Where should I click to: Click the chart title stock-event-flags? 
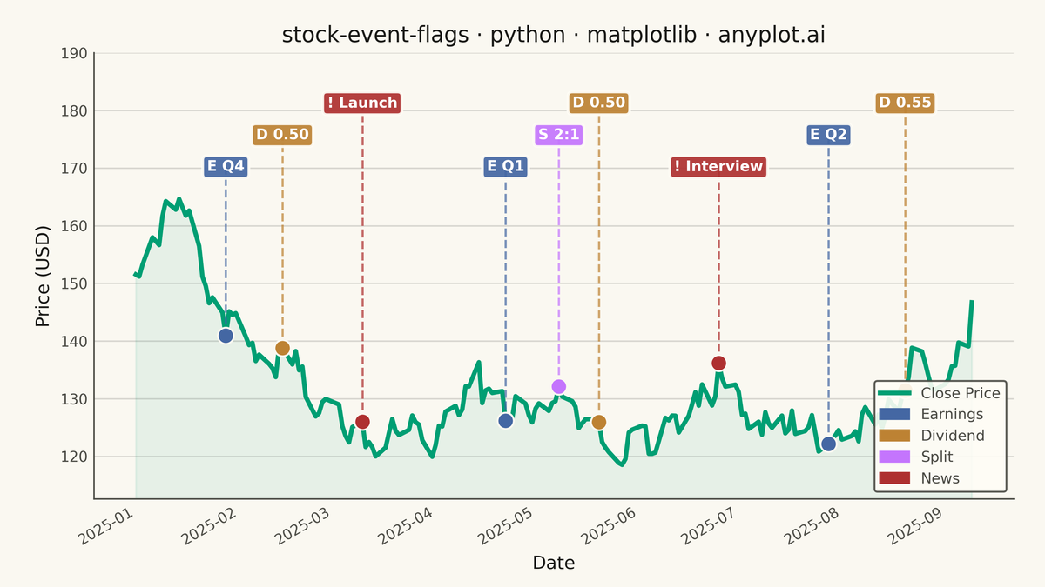point(554,35)
